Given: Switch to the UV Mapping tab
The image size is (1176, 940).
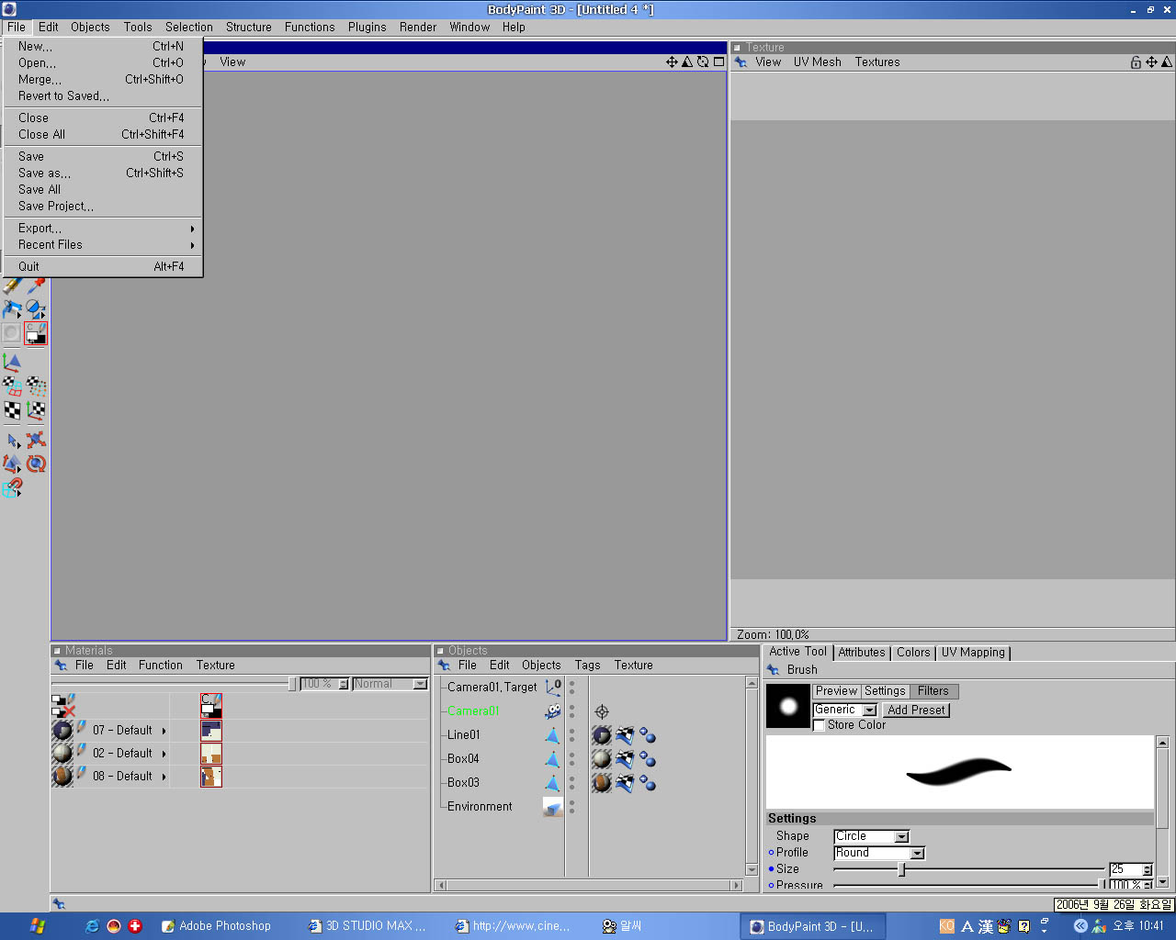Looking at the screenshot, I should pos(973,653).
